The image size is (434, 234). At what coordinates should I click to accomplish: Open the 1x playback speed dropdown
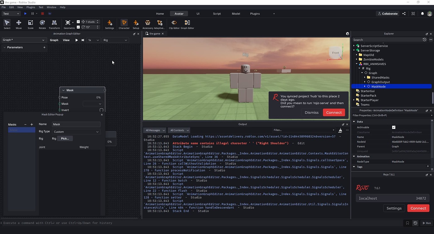click(93, 40)
